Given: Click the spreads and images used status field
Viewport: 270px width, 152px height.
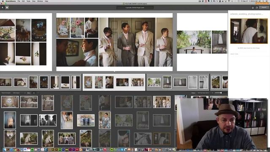Looking at the screenshot, I should (135, 8).
